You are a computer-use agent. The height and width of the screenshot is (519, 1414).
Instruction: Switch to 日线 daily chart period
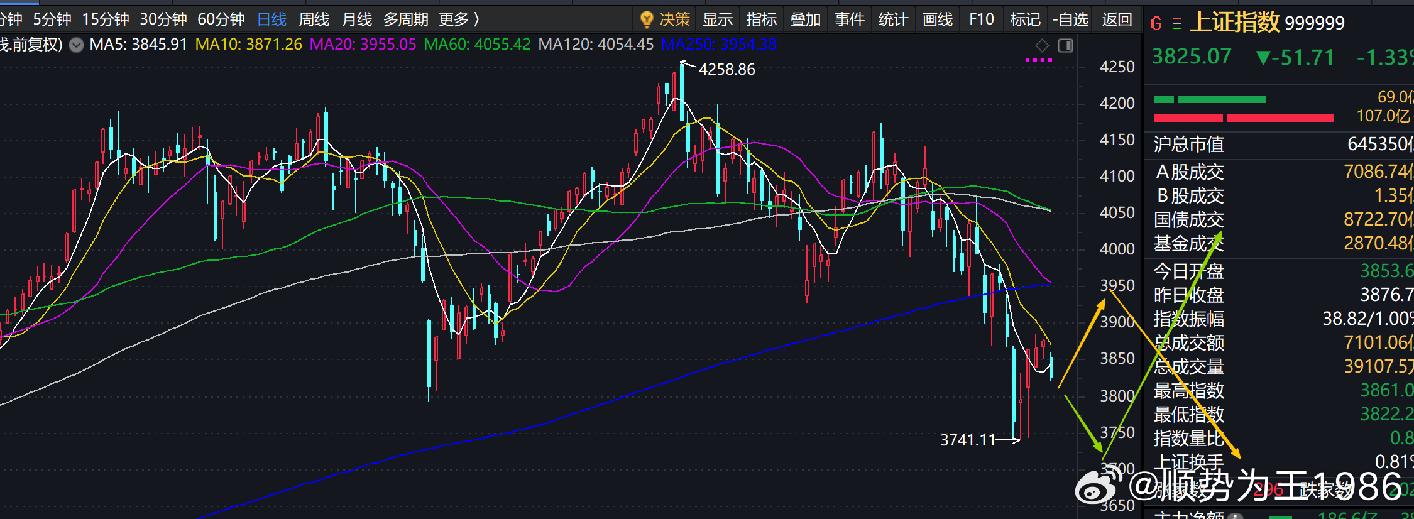click(x=272, y=19)
